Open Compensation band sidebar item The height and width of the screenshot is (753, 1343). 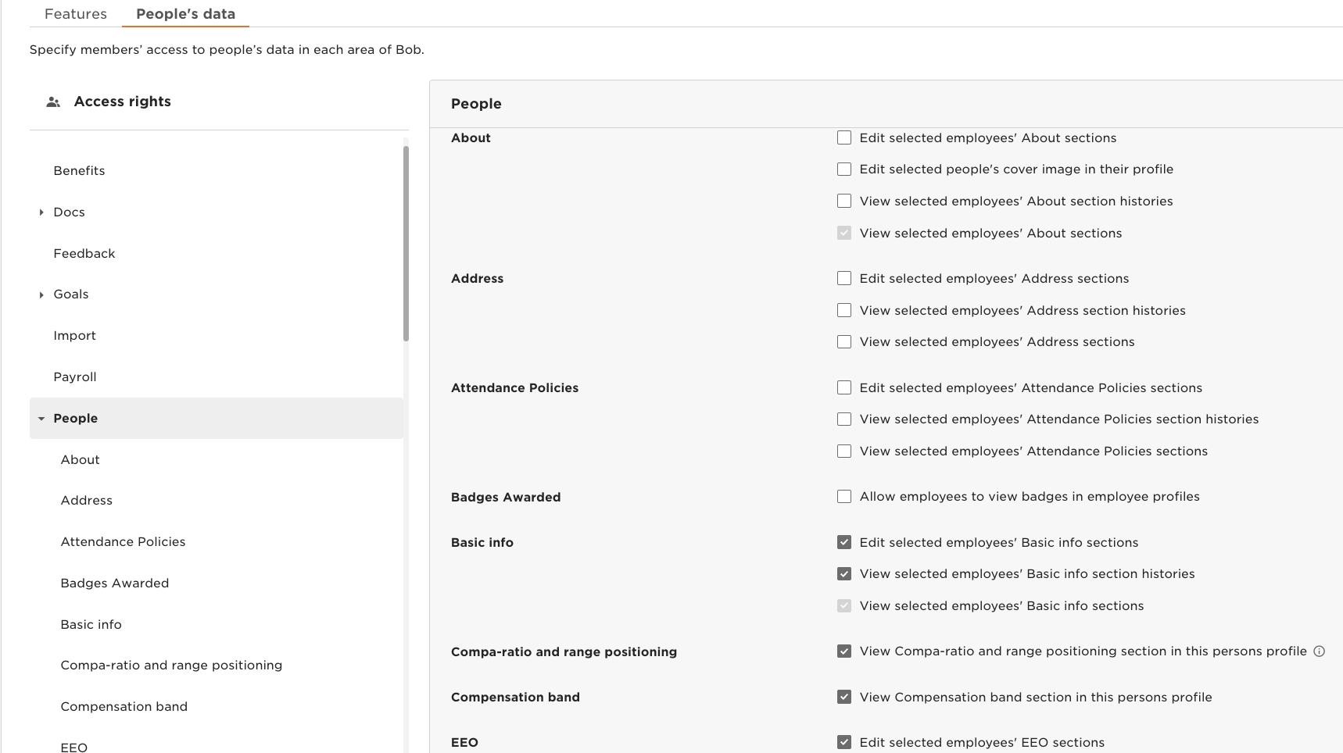(124, 707)
